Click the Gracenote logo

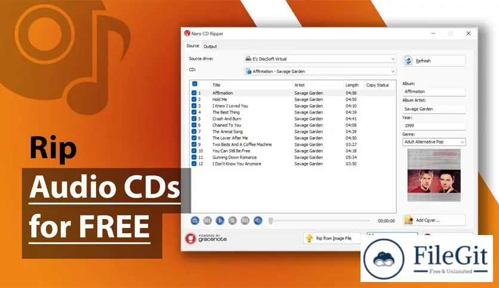click(x=206, y=239)
